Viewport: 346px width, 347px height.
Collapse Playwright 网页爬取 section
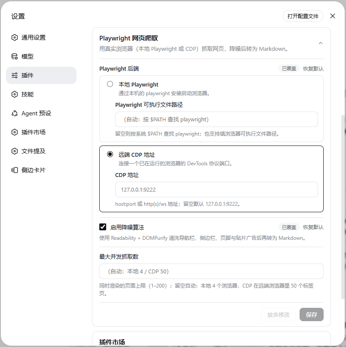(x=321, y=43)
